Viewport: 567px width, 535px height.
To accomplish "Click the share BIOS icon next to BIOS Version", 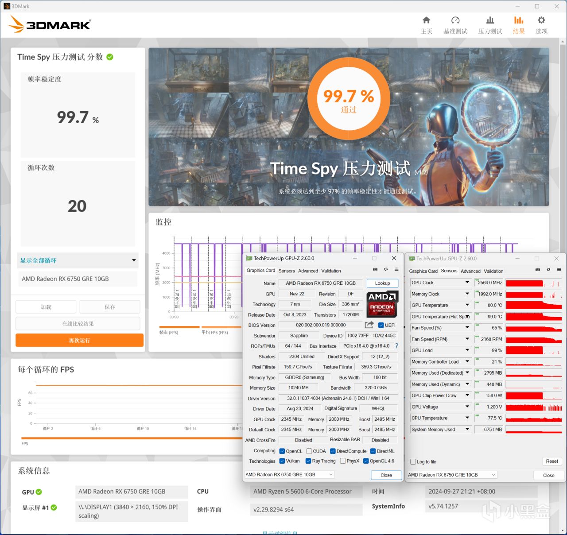I will 369,325.
